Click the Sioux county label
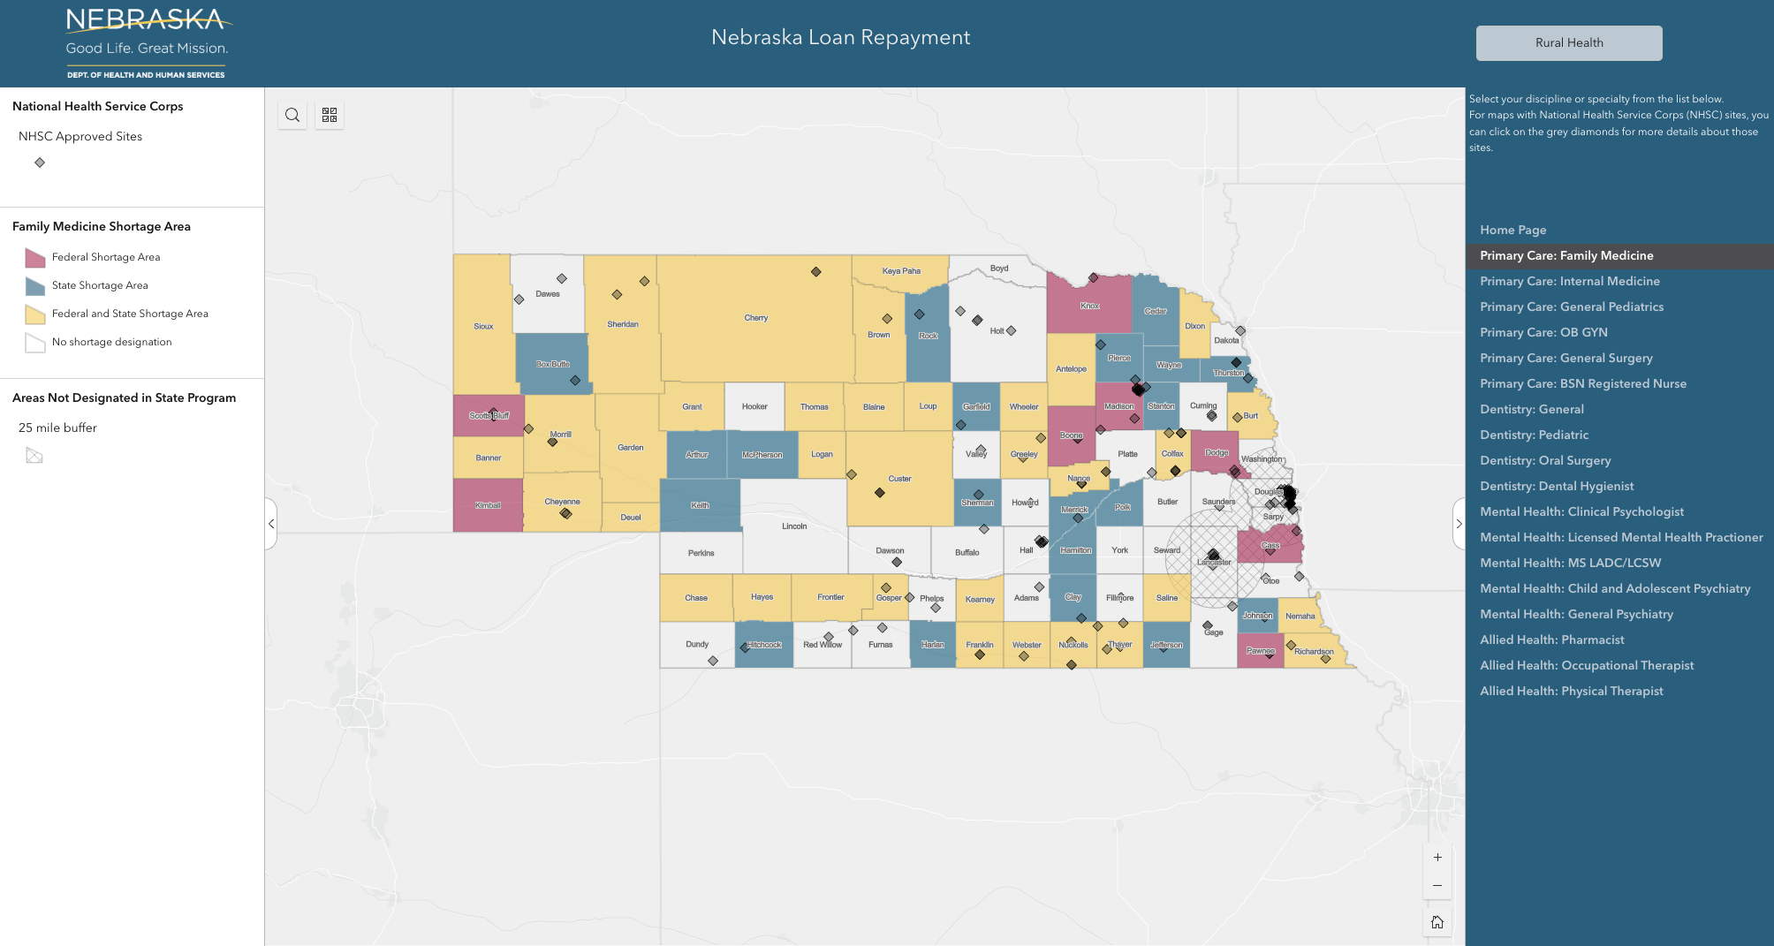 483,327
